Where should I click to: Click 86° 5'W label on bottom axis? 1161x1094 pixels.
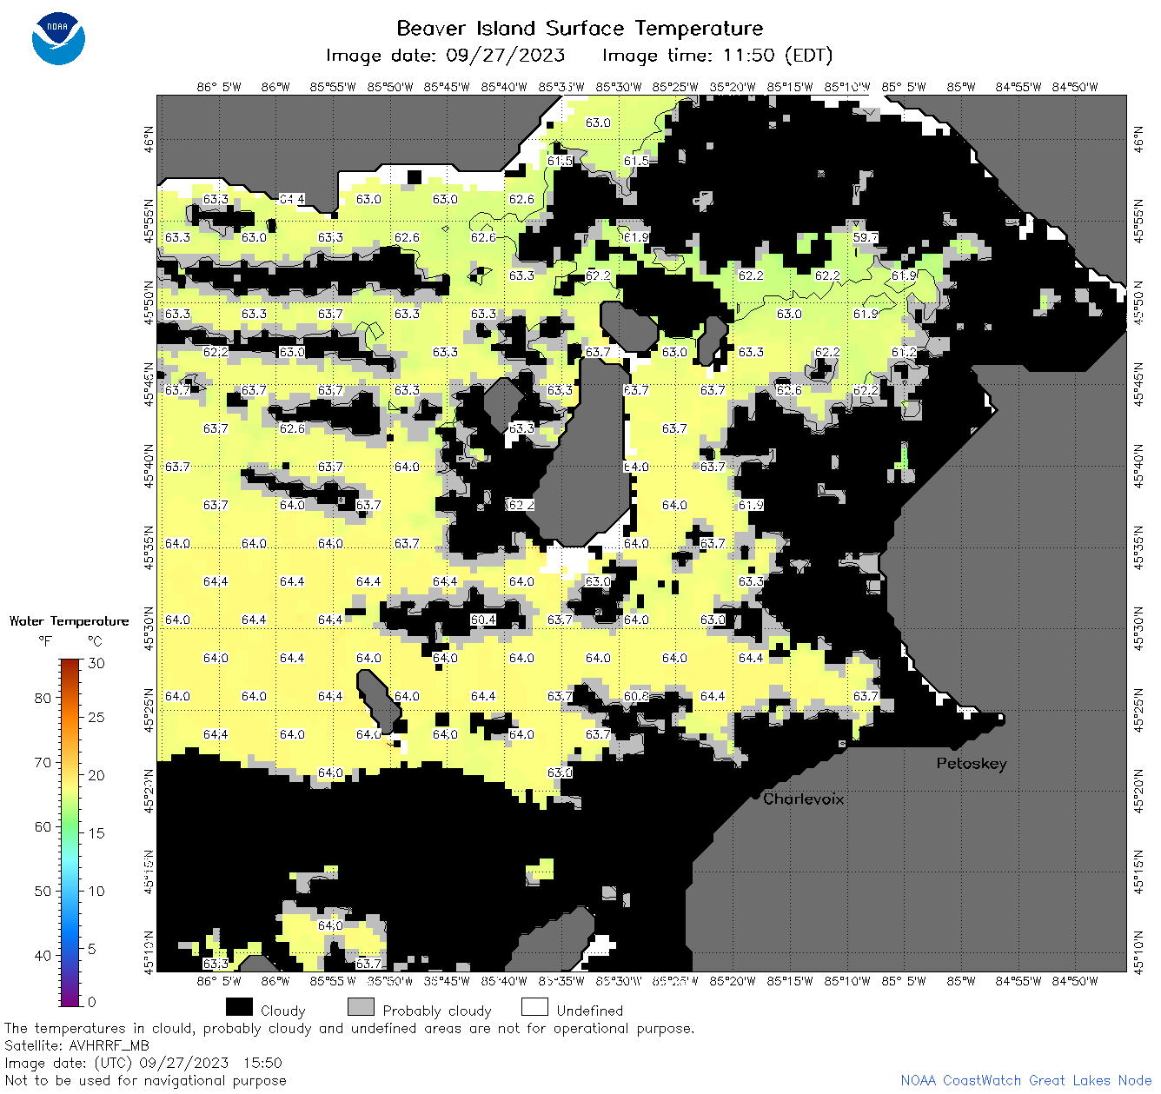click(x=219, y=981)
